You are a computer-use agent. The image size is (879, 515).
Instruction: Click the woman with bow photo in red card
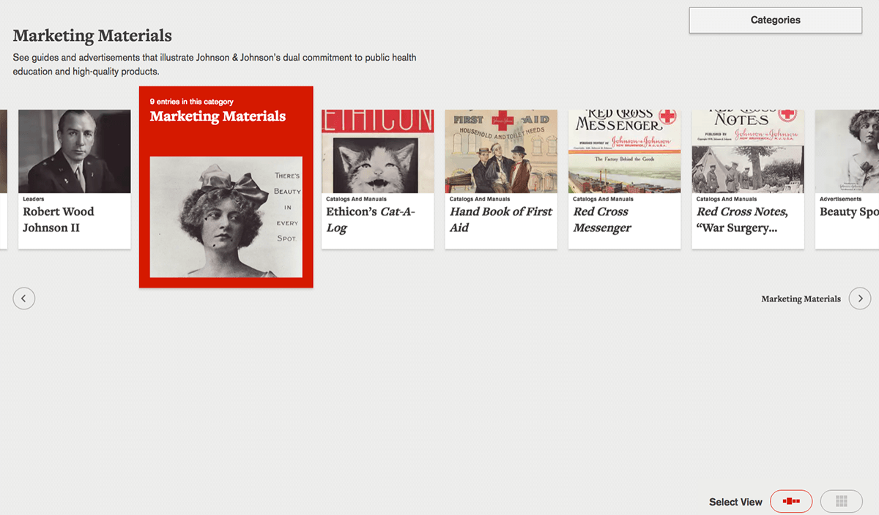pyautogui.click(x=226, y=217)
